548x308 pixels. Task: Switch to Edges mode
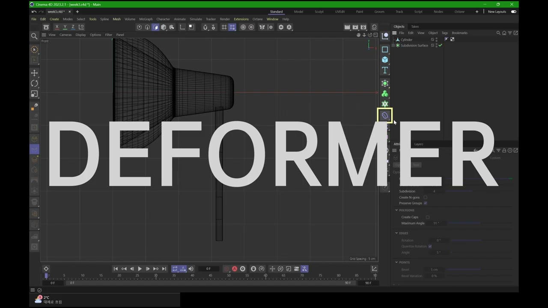147,27
